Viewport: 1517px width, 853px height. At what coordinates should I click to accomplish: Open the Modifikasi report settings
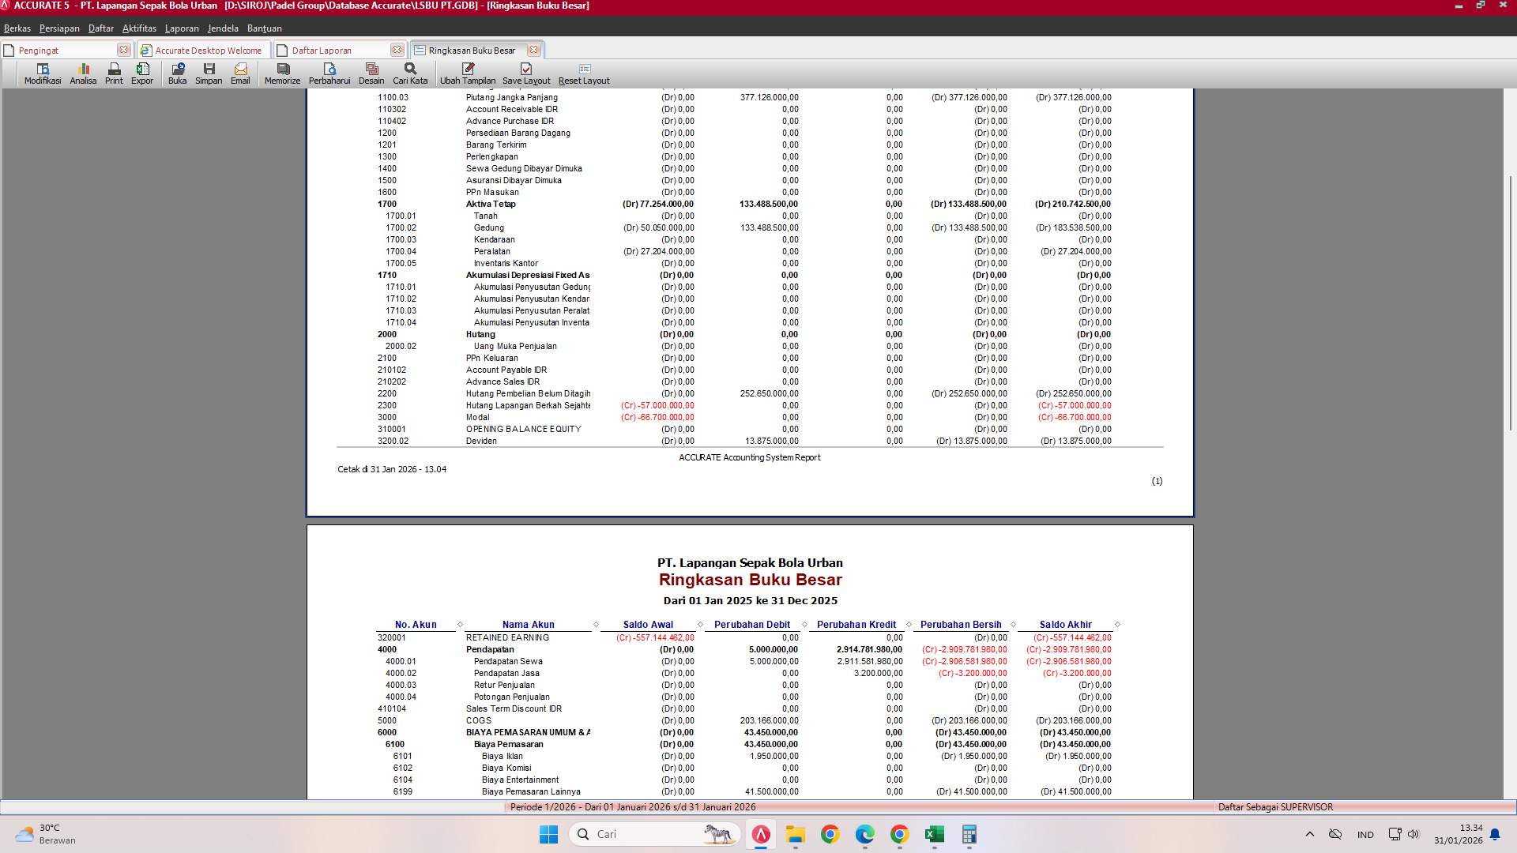(x=42, y=73)
